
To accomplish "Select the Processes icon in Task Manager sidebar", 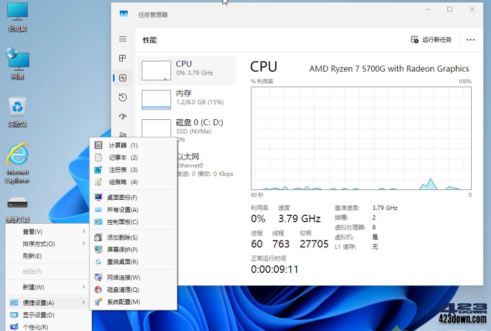I will point(123,58).
